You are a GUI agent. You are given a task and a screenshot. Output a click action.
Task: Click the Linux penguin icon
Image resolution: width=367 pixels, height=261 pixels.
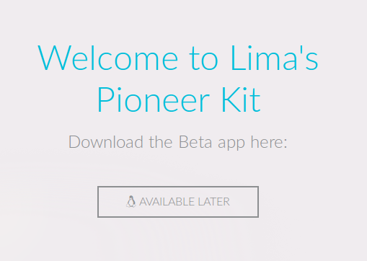pyautogui.click(x=131, y=201)
